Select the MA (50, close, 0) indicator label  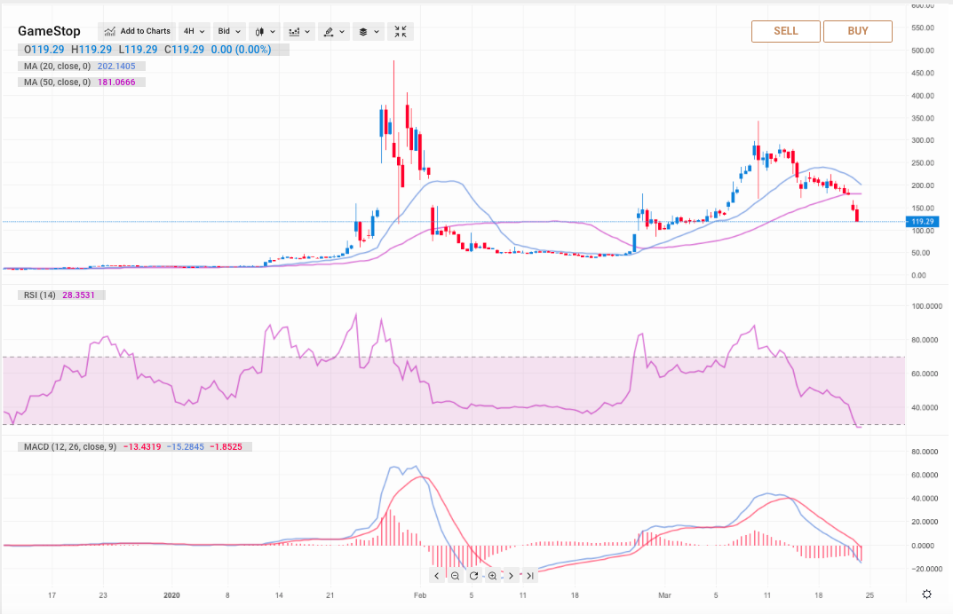pyautogui.click(x=58, y=82)
